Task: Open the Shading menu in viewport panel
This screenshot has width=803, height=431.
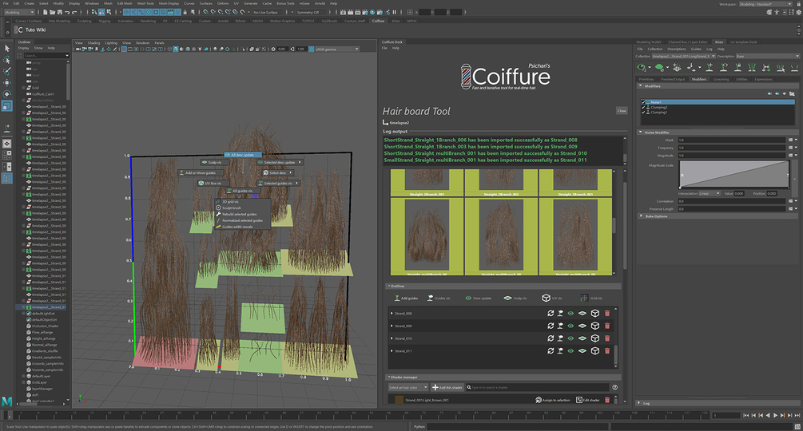Action: [93, 43]
